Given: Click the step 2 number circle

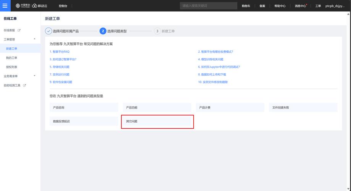Looking at the screenshot, I should pyautogui.click(x=103, y=31).
